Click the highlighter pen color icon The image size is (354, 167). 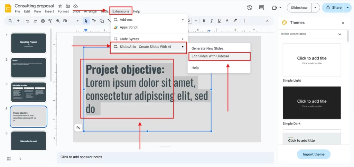pyautogui.click(x=235, y=20)
